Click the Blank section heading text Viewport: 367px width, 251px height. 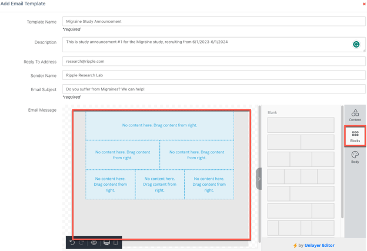pyautogui.click(x=272, y=112)
